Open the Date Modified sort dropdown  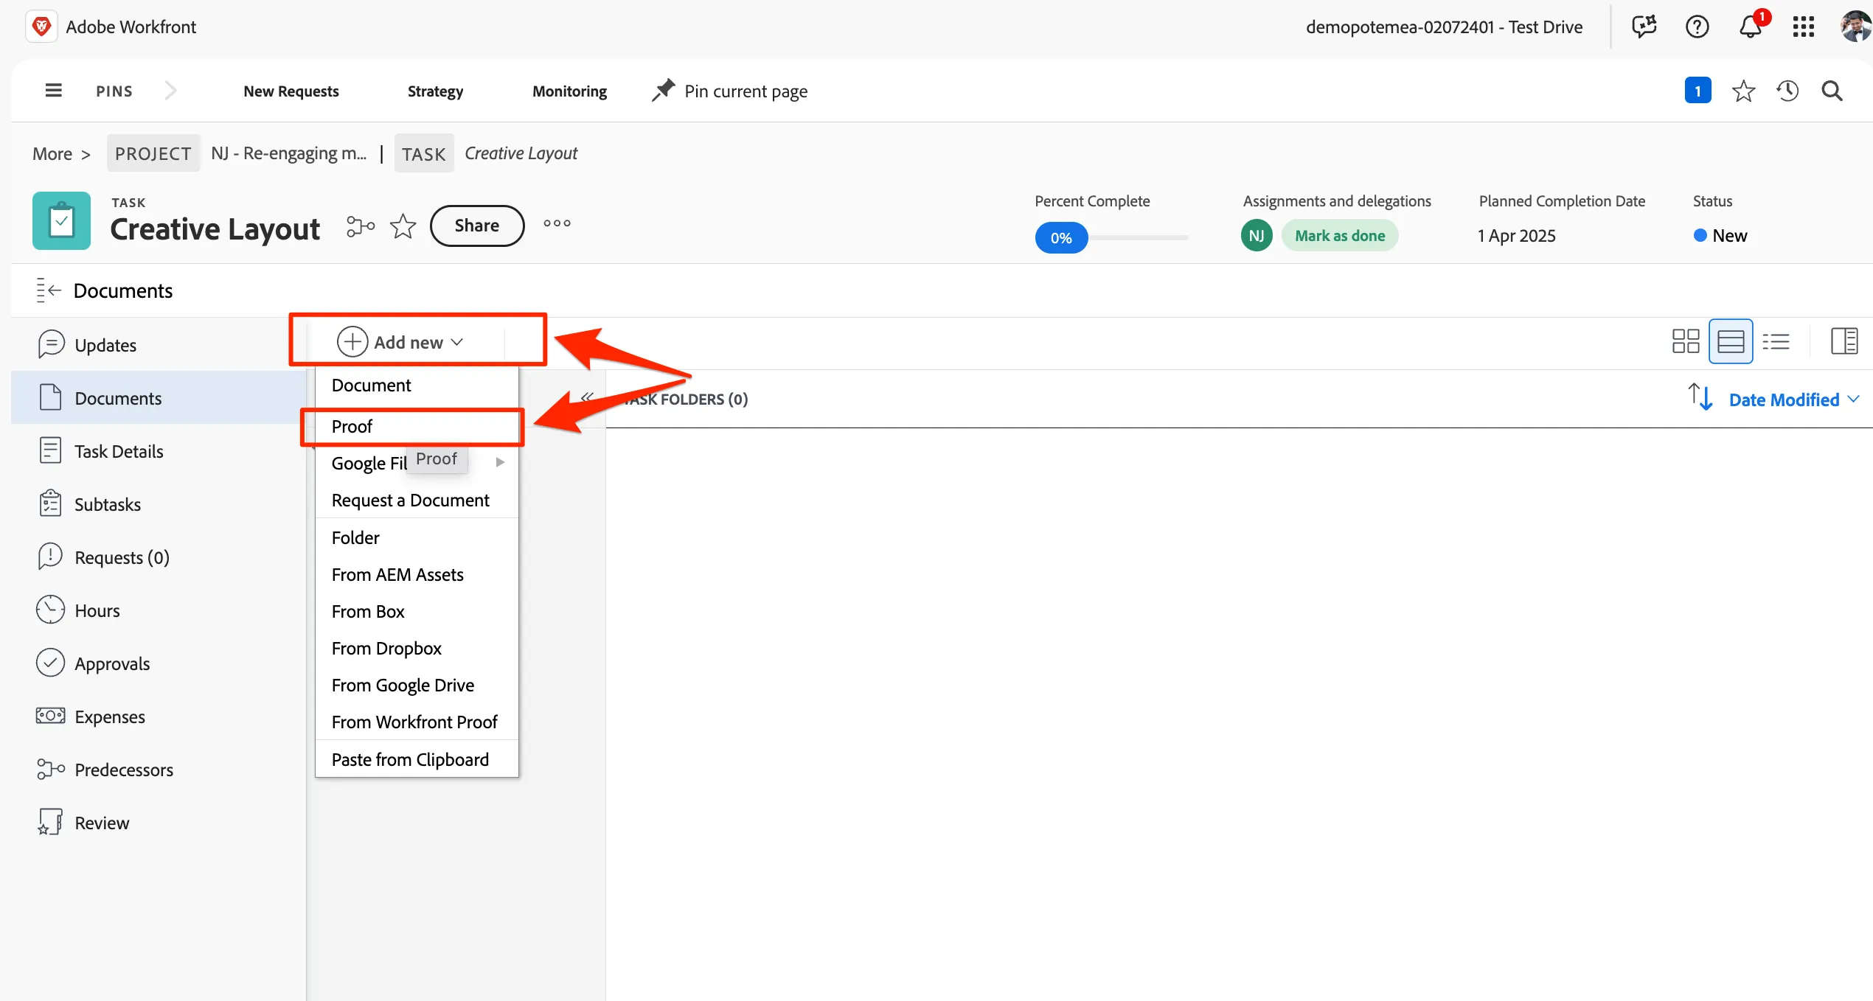[1794, 400]
